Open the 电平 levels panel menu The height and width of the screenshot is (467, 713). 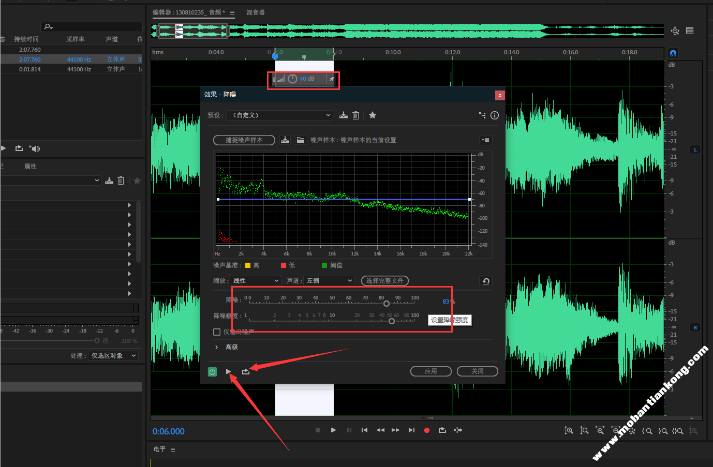pos(173,449)
